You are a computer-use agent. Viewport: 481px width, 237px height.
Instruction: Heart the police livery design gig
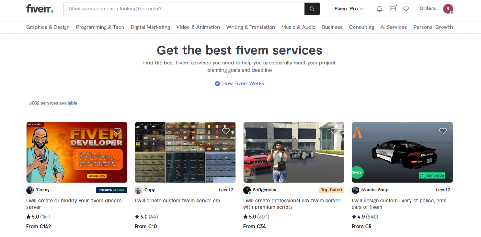[x=442, y=131]
